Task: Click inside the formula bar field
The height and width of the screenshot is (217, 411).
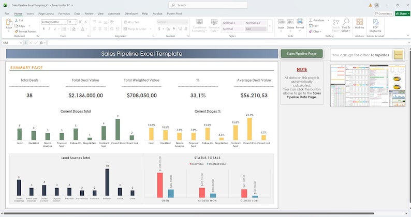Action: point(228,43)
